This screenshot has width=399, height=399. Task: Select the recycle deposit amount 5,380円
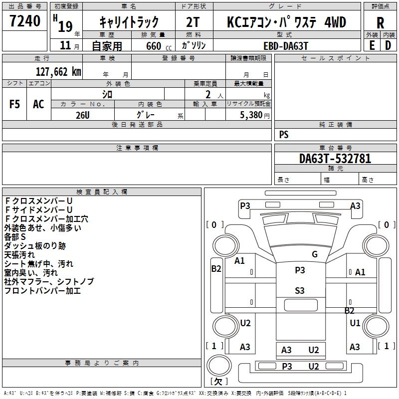tap(254, 115)
